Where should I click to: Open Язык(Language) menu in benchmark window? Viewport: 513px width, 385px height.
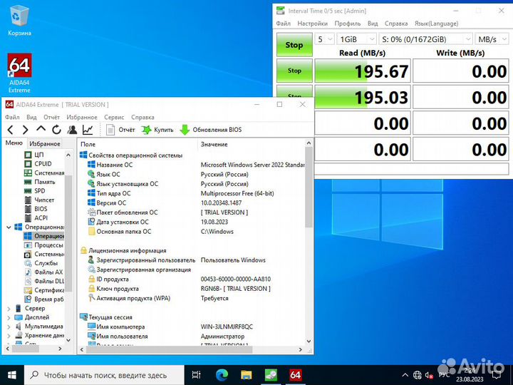437,24
